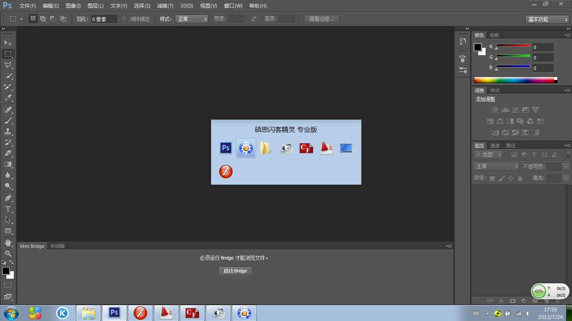The image size is (572, 321).
Task: Open the layer blend mode 正常 dropdown
Action: pos(496,167)
